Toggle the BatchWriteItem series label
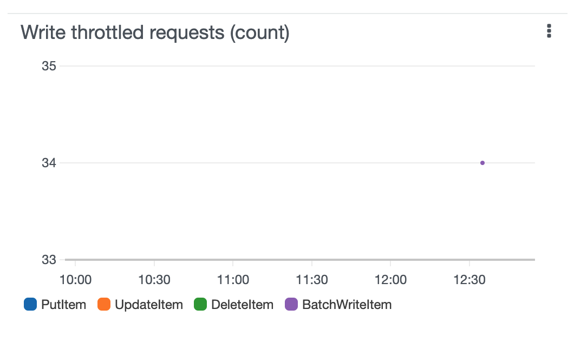The height and width of the screenshot is (342, 574). point(347,305)
